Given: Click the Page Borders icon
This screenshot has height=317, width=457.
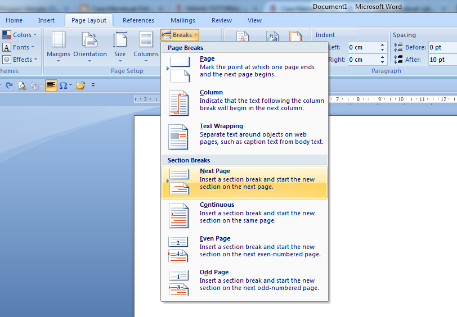Looking at the screenshot, I should [x=295, y=37].
